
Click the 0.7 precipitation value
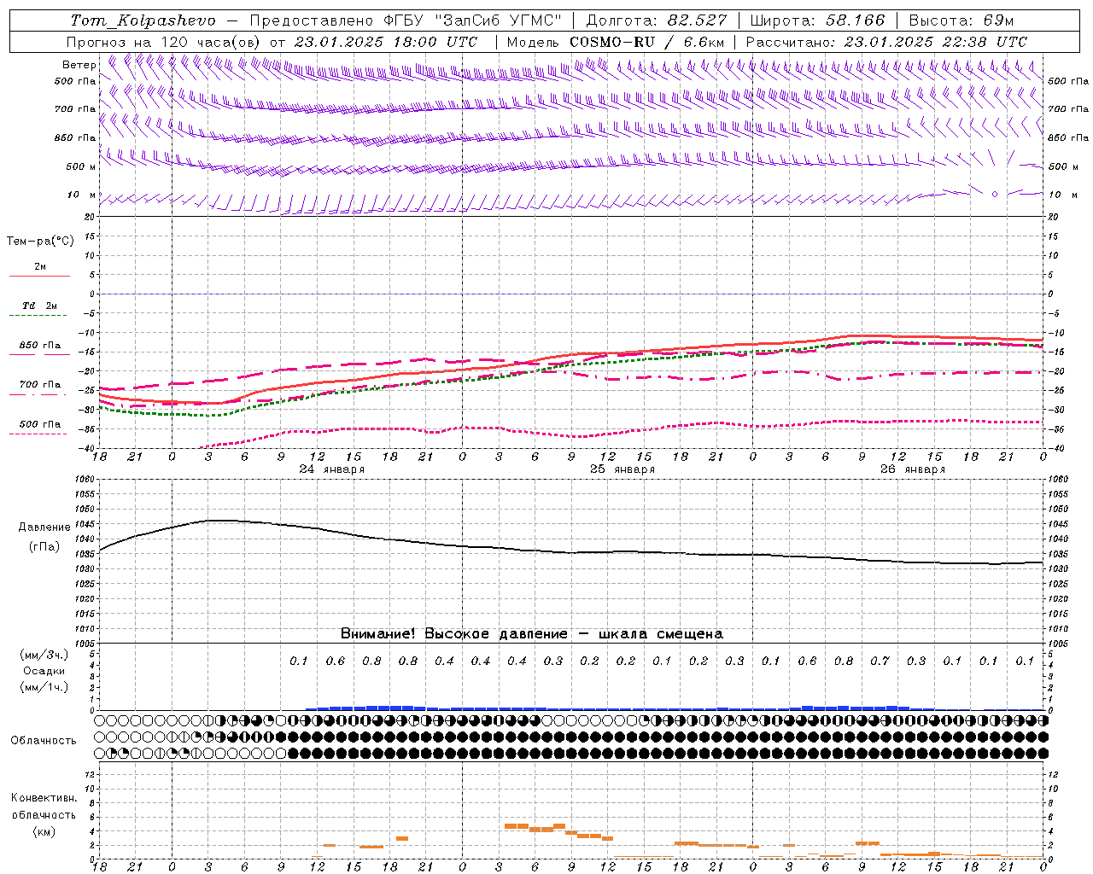880,661
